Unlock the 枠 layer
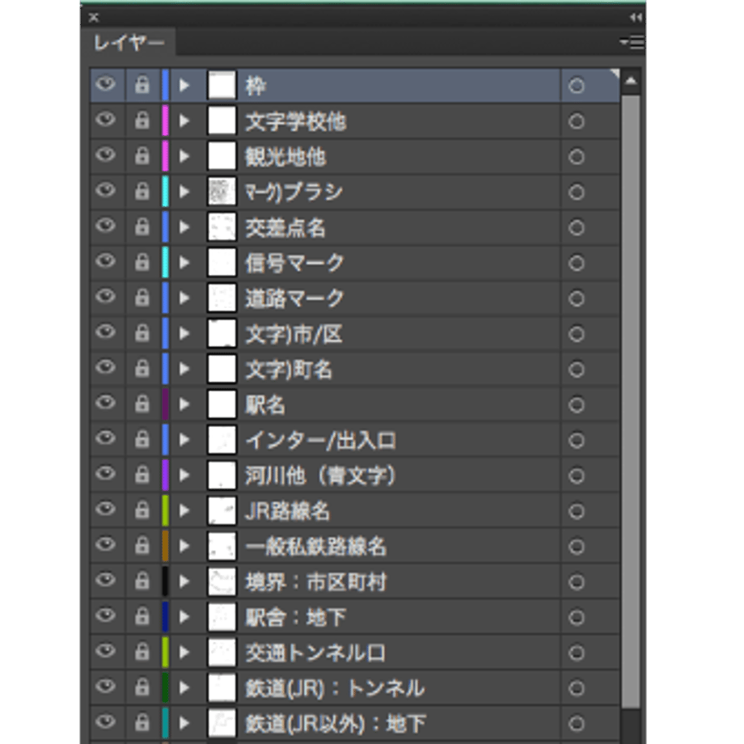This screenshot has width=744, height=744. coord(142,85)
